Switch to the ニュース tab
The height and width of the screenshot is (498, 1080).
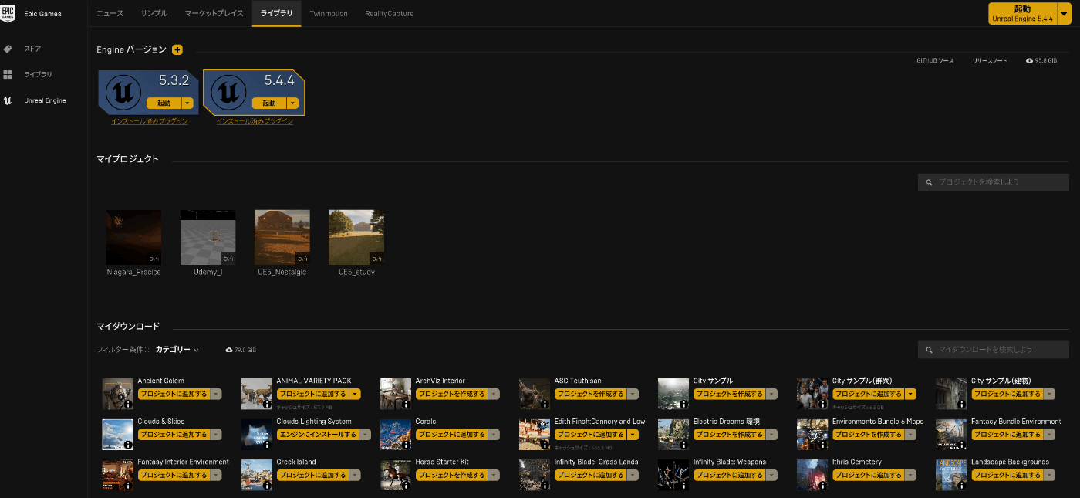110,14
